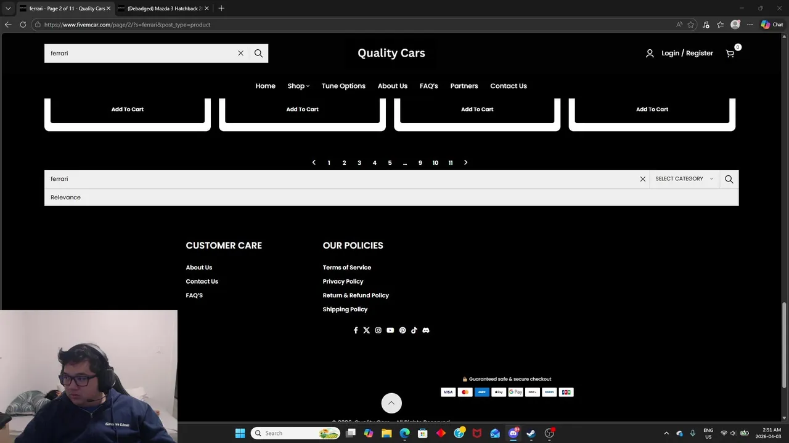This screenshot has height=443, width=789.
Task: Open browser settings and more menu
Action: pyautogui.click(x=750, y=25)
